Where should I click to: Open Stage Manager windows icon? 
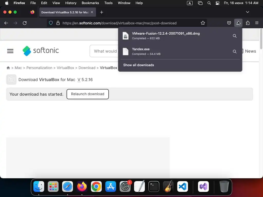click(200, 3)
